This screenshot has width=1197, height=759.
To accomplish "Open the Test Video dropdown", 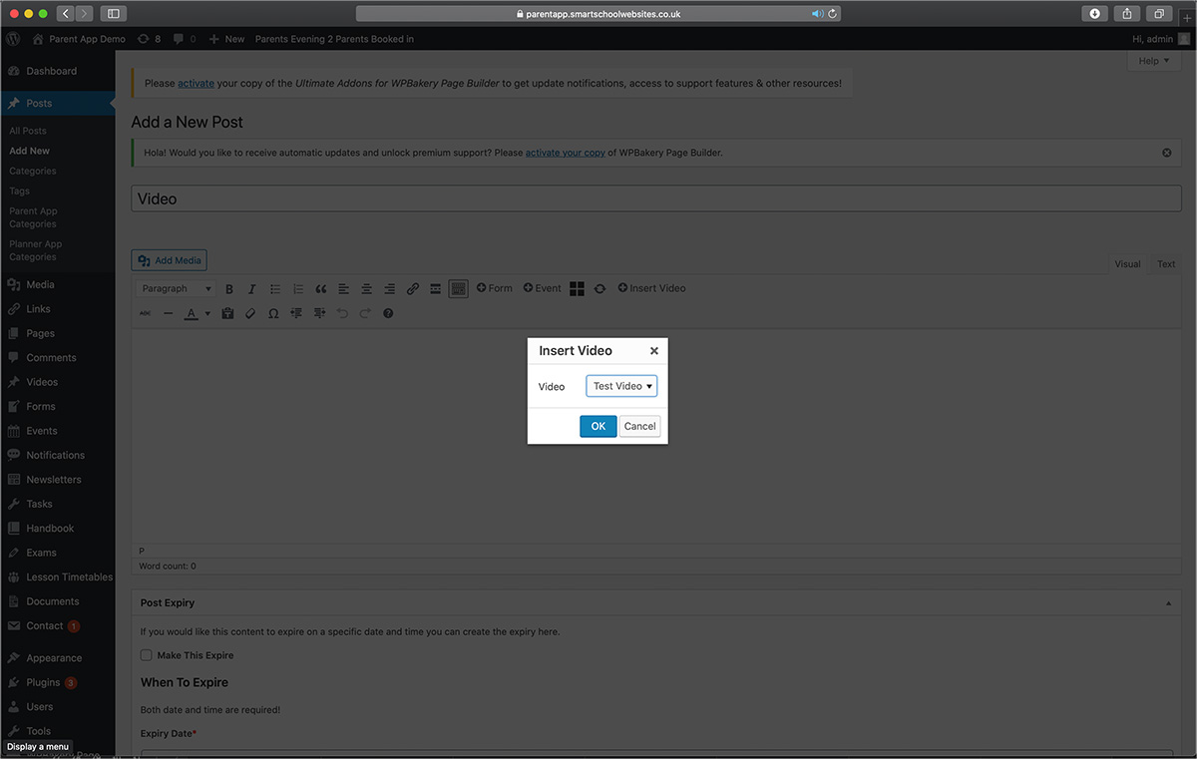I will [621, 386].
